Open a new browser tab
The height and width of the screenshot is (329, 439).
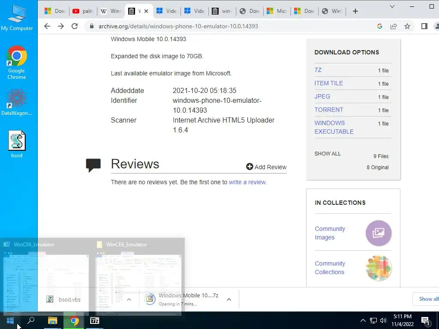pyautogui.click(x=355, y=11)
